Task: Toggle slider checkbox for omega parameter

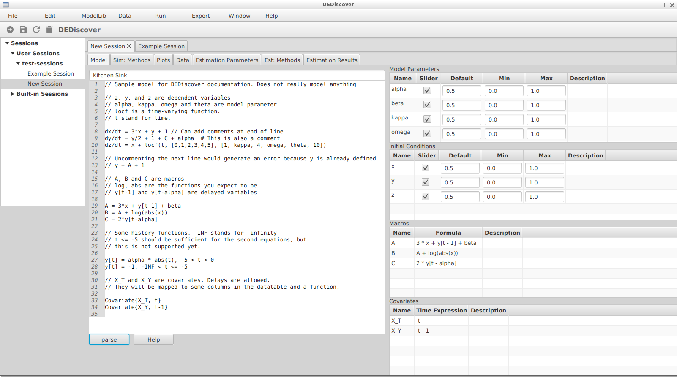Action: tap(427, 133)
